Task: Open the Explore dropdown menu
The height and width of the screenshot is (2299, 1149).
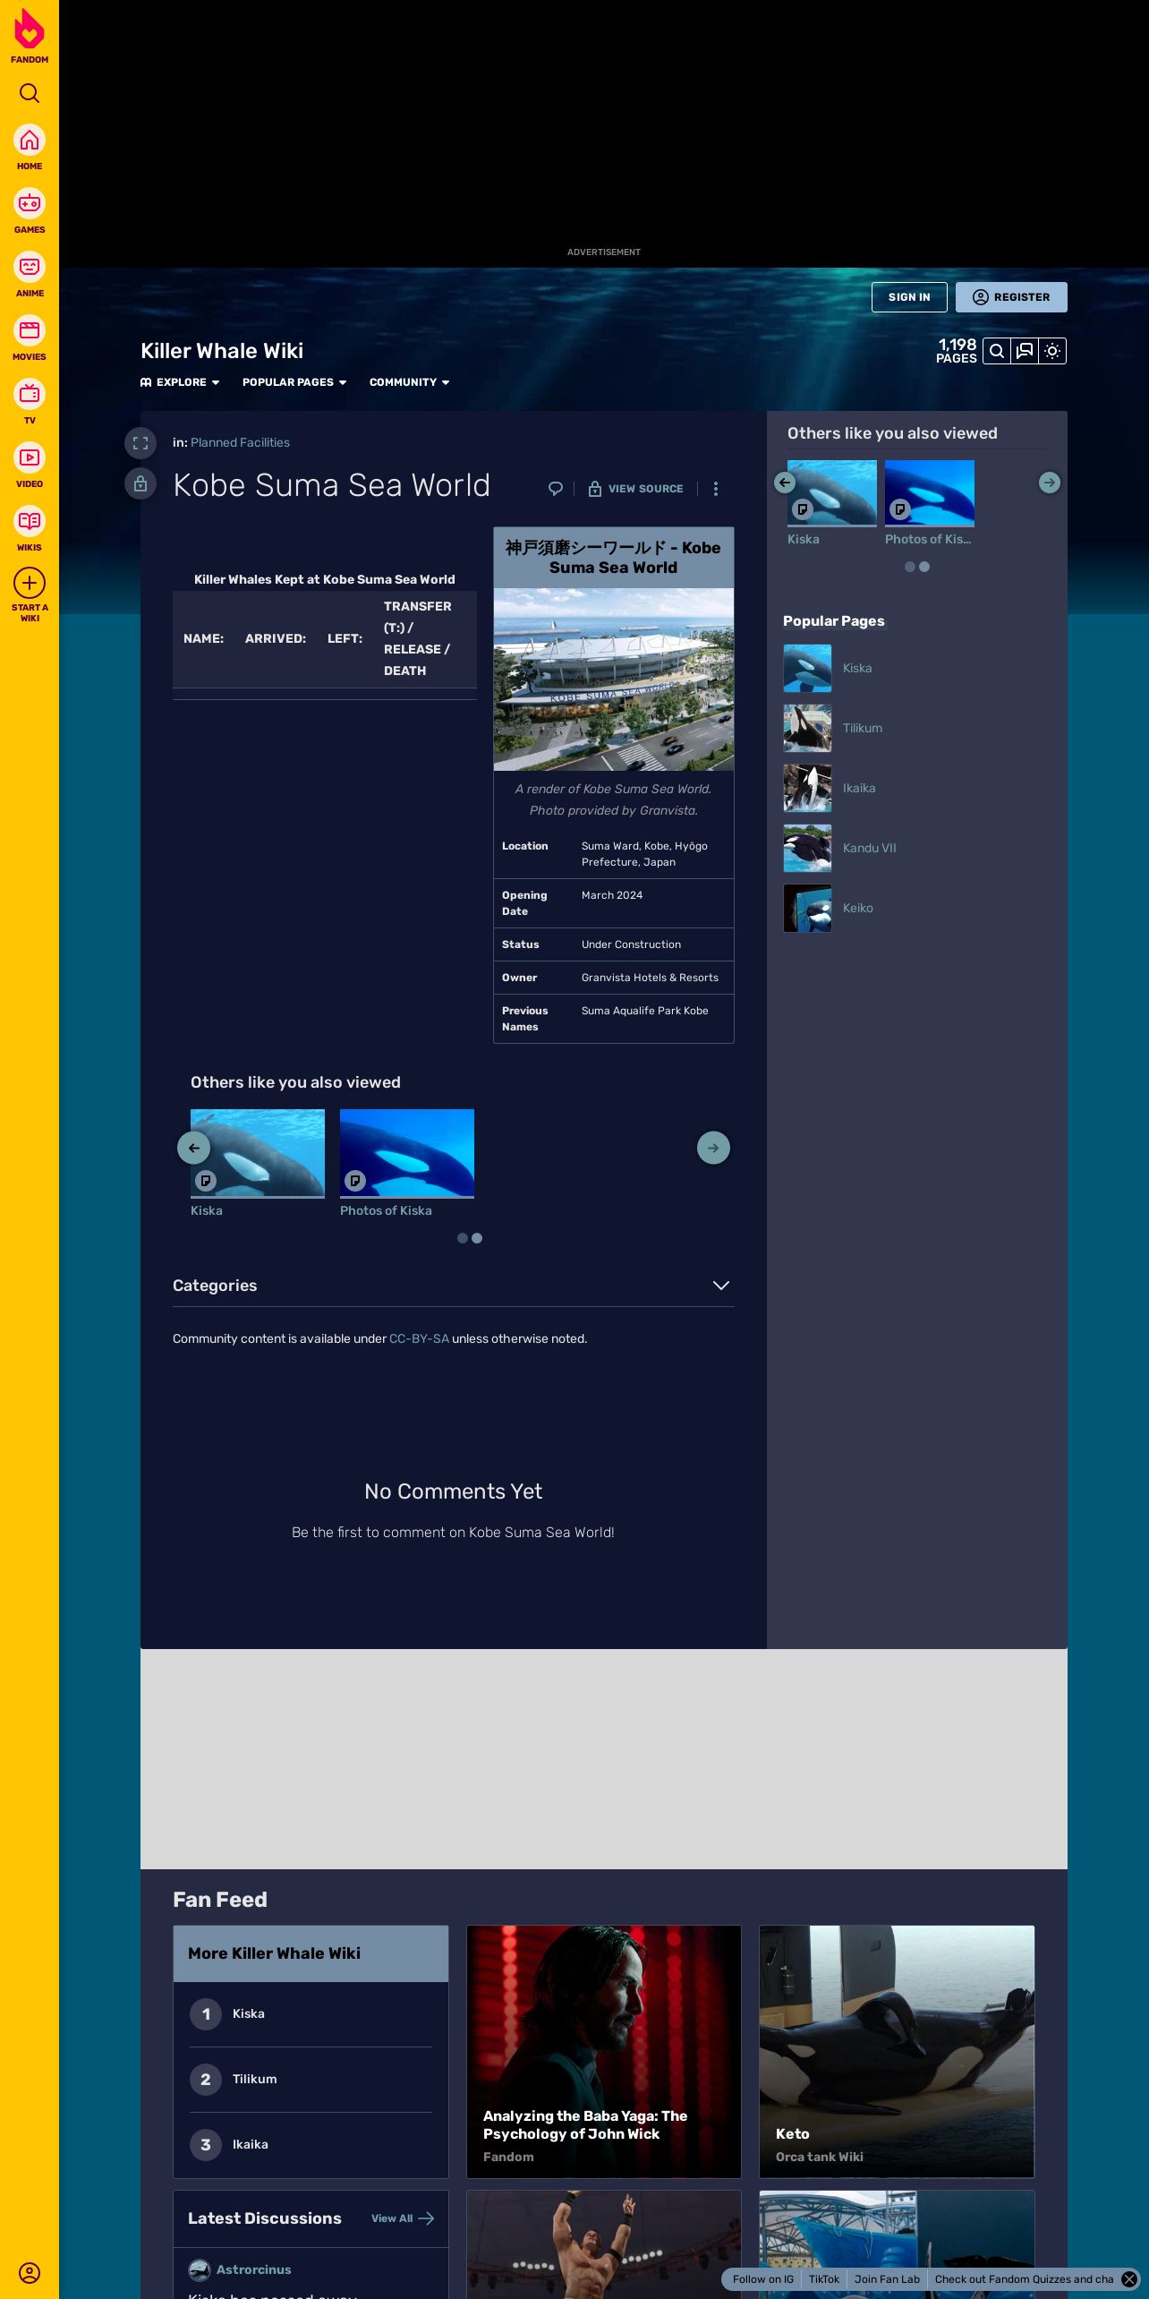Action: pyautogui.click(x=180, y=382)
